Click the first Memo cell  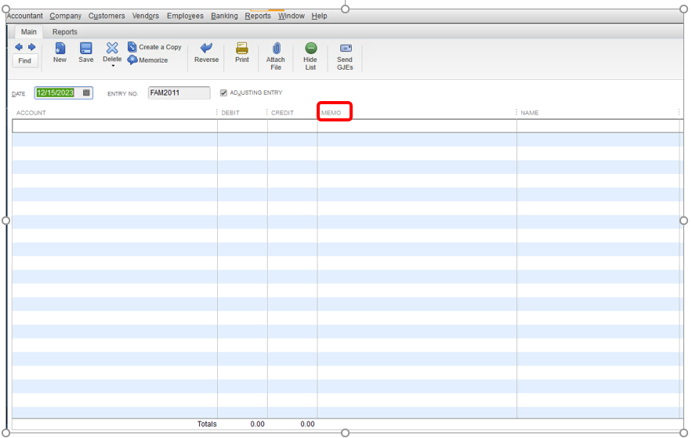click(x=417, y=125)
